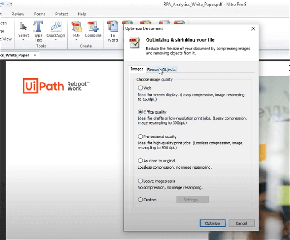Select the Web image quality option
The height and width of the screenshot is (240, 290).
click(140, 88)
